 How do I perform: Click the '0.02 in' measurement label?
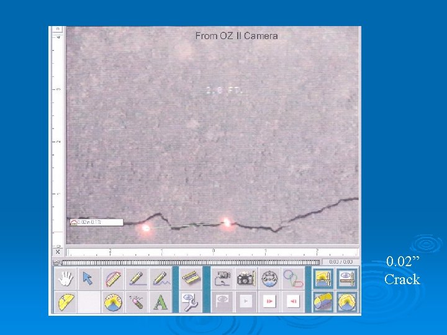pos(97,222)
